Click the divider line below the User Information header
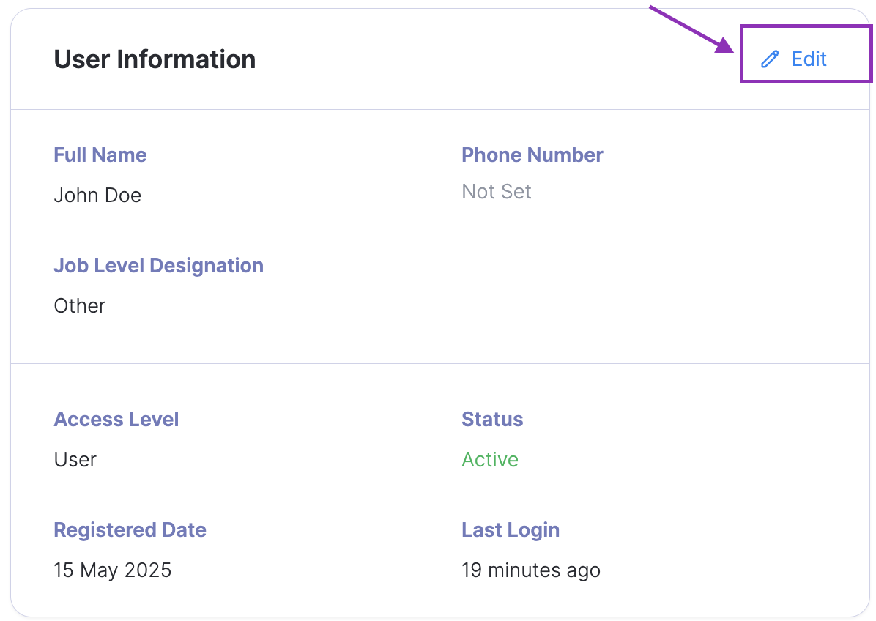The image size is (876, 621). pyautogui.click(x=439, y=110)
